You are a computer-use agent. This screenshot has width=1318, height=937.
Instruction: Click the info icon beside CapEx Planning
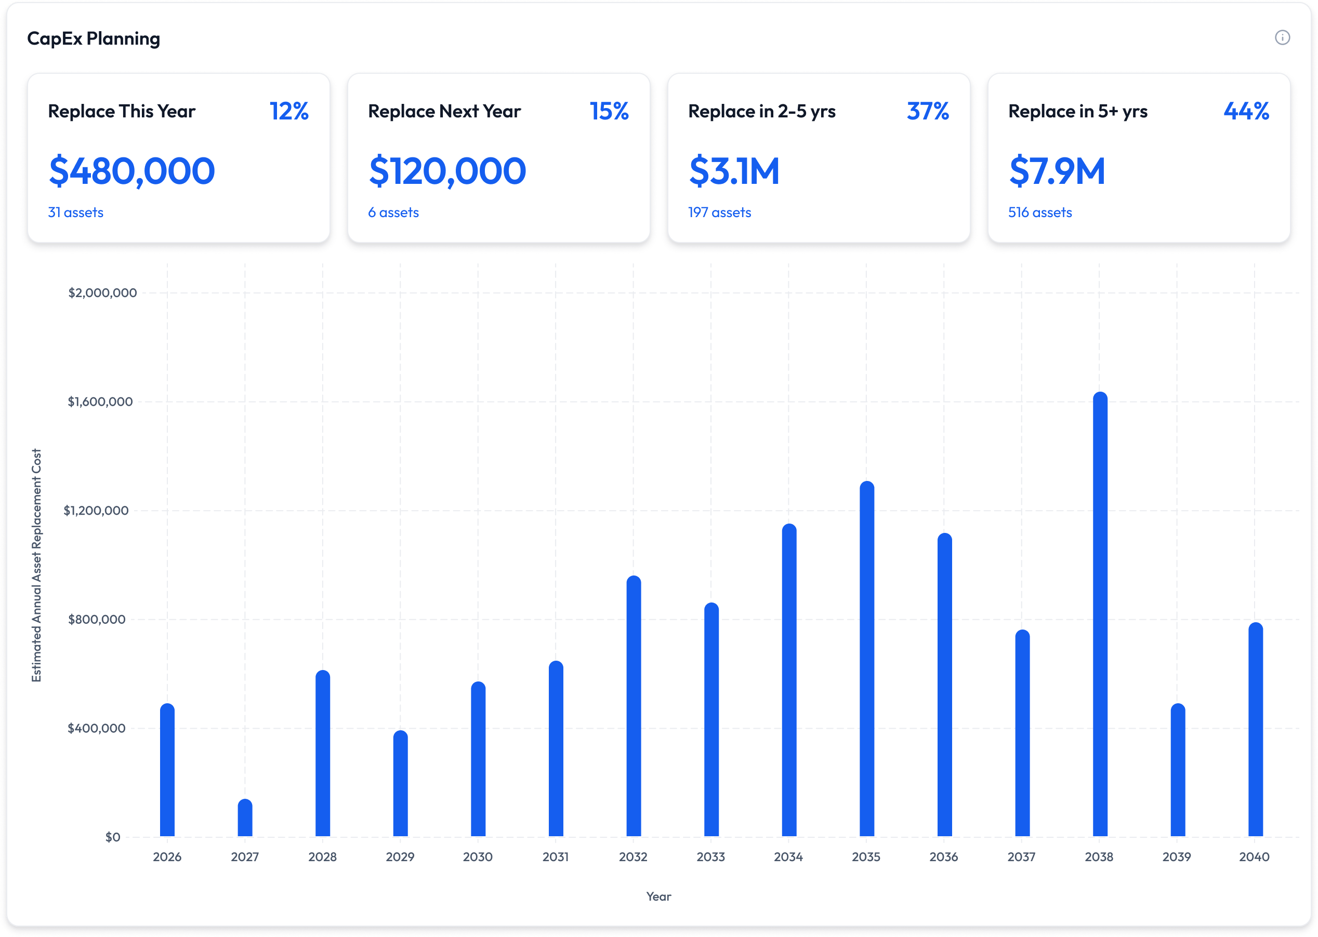pos(1282,37)
